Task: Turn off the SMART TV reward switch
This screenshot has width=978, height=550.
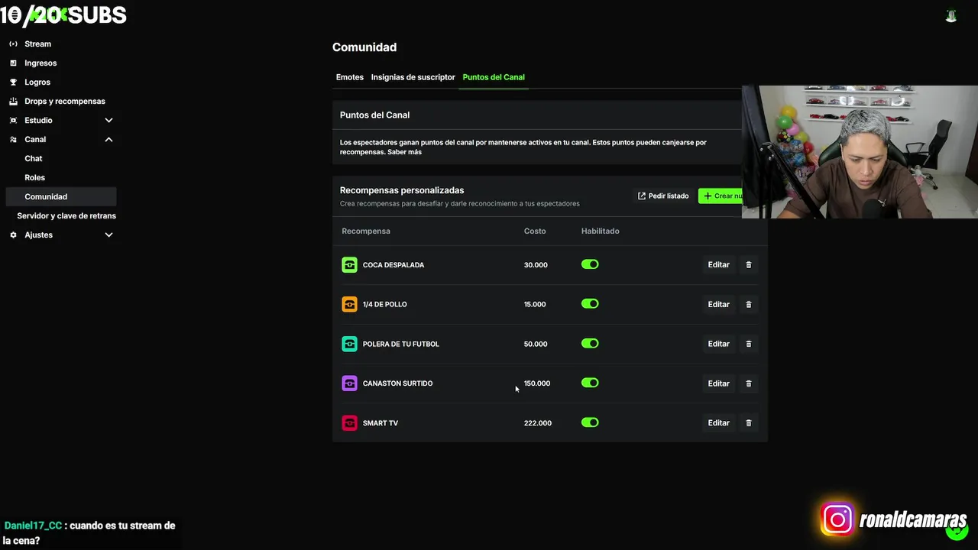Action: tap(590, 422)
